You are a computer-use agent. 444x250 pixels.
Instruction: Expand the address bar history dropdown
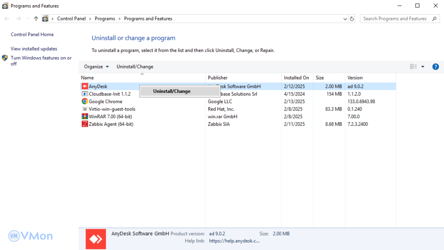tap(345, 19)
